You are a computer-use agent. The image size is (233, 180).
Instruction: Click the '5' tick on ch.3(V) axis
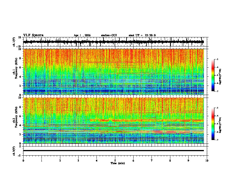pyautogui.click(x=21, y=146)
